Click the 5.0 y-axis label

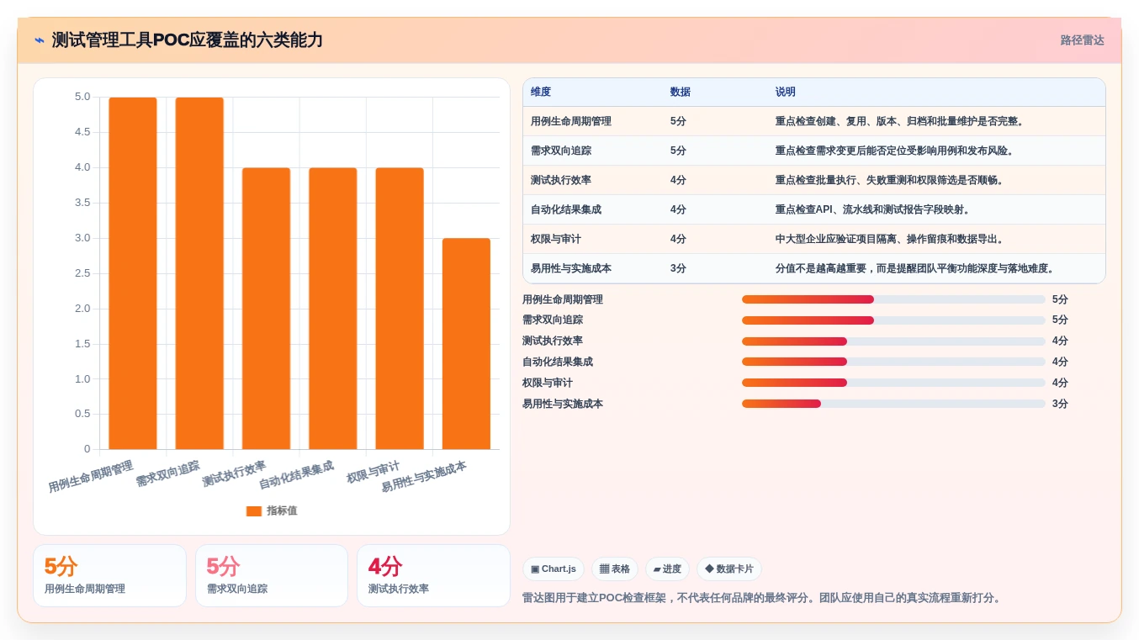tap(82, 97)
